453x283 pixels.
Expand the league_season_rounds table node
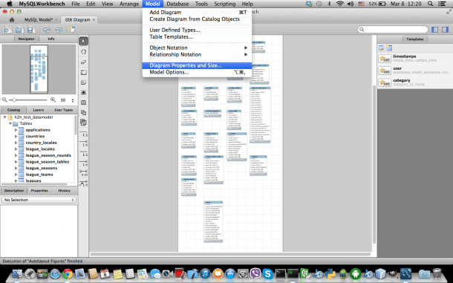click(x=16, y=155)
